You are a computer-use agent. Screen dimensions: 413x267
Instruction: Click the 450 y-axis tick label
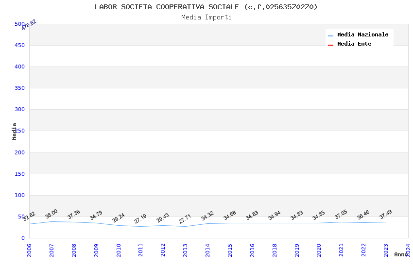click(19, 45)
